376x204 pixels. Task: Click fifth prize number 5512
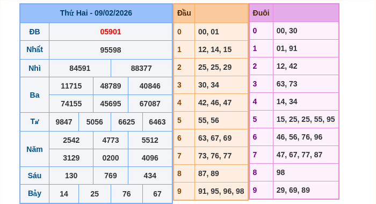(x=150, y=140)
